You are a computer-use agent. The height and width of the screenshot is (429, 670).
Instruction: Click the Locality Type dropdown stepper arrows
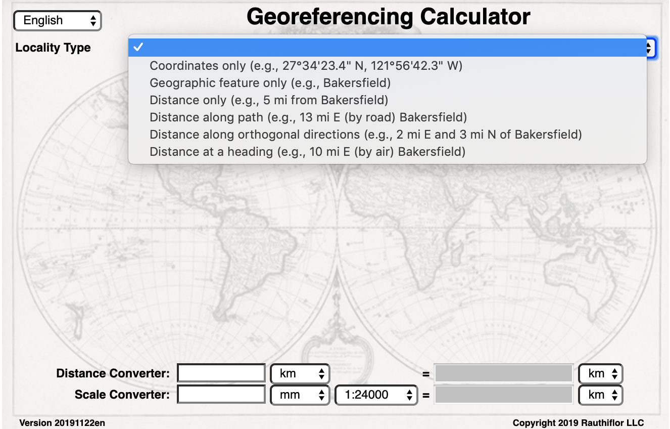point(651,48)
